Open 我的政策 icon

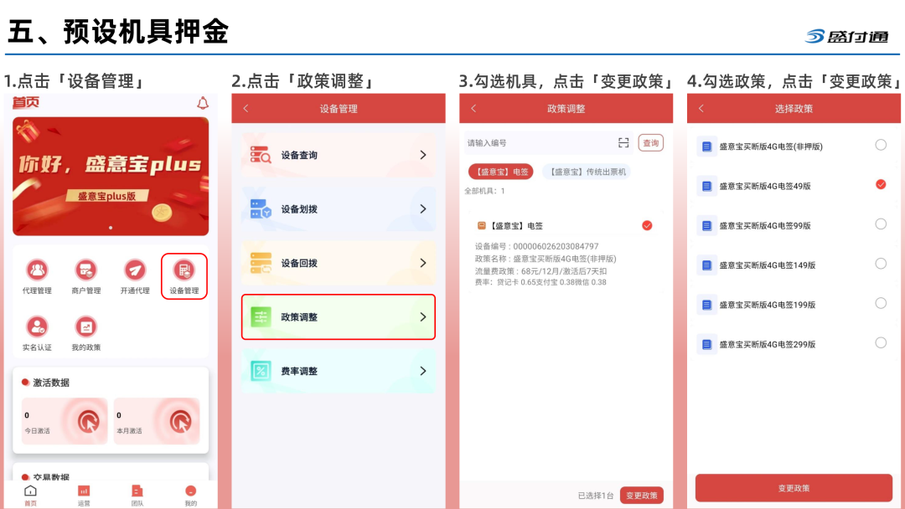(86, 326)
